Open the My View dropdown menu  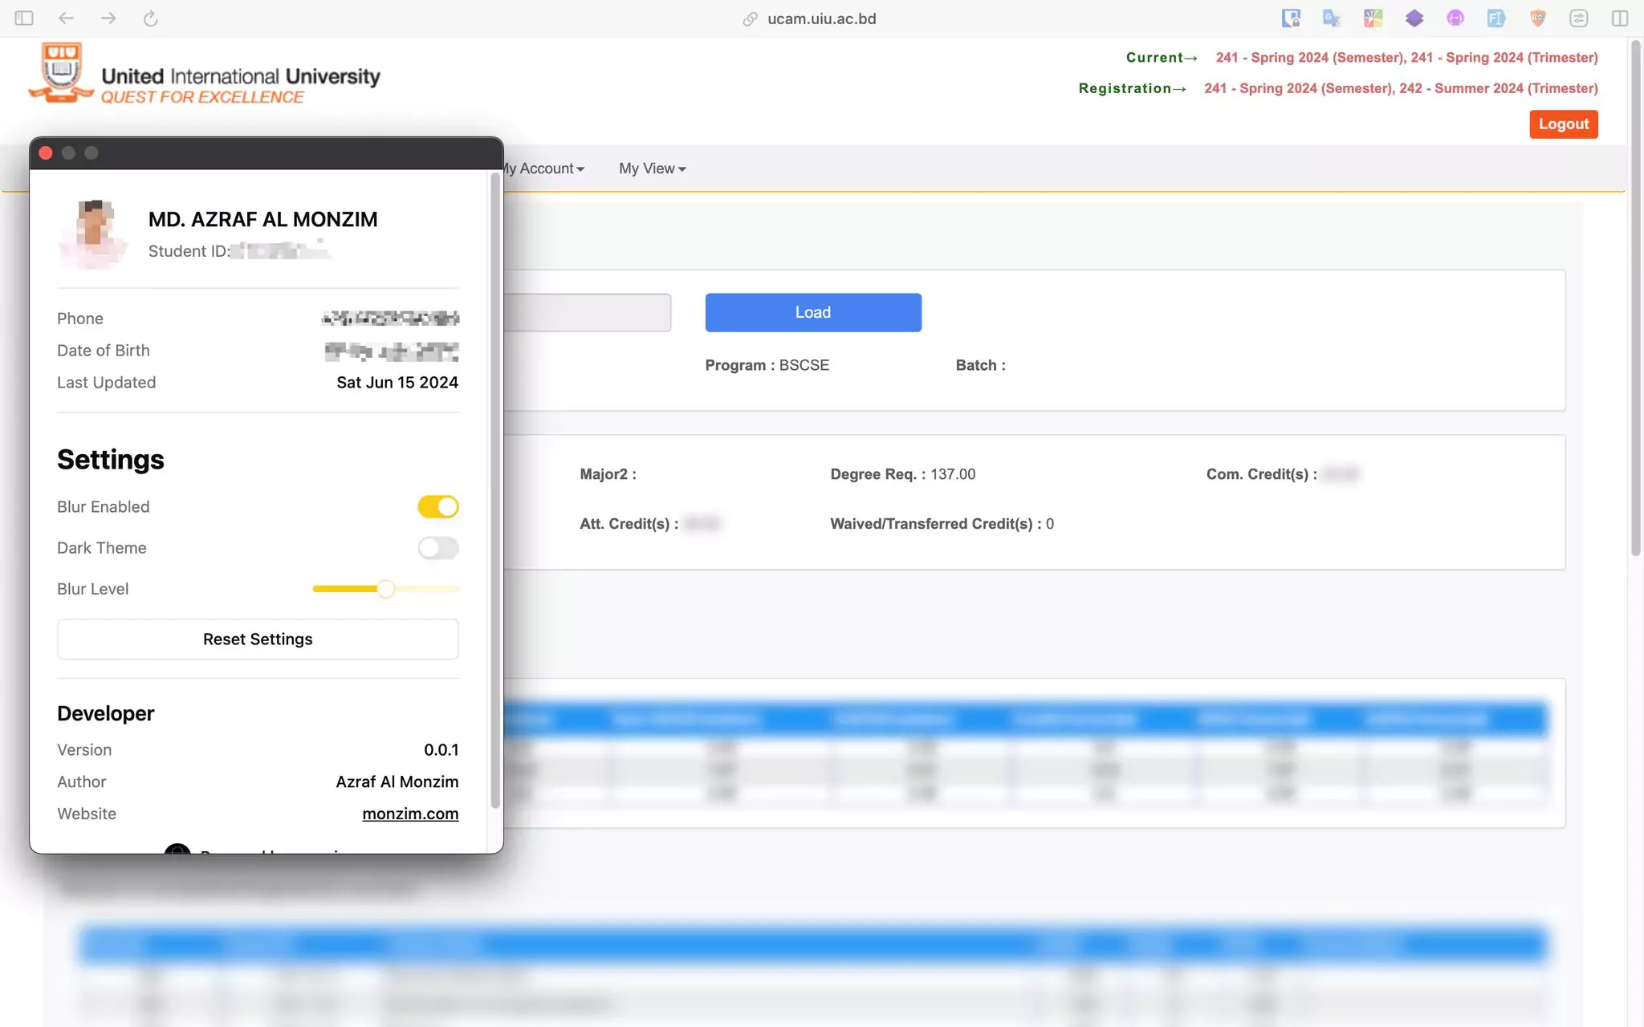652,168
